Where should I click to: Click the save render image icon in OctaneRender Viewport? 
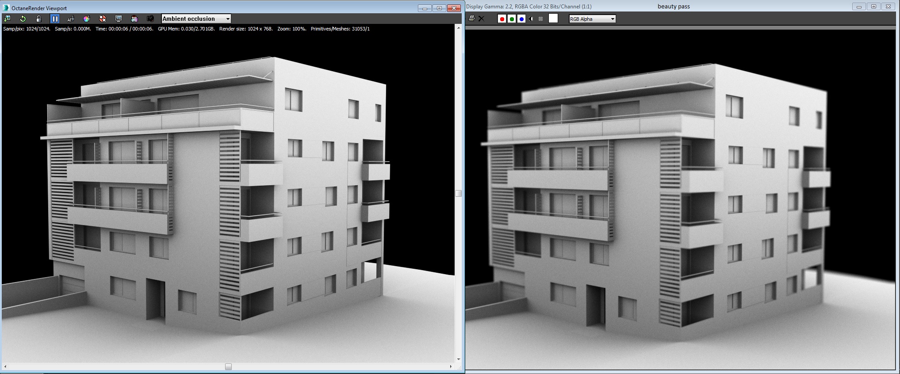point(7,19)
